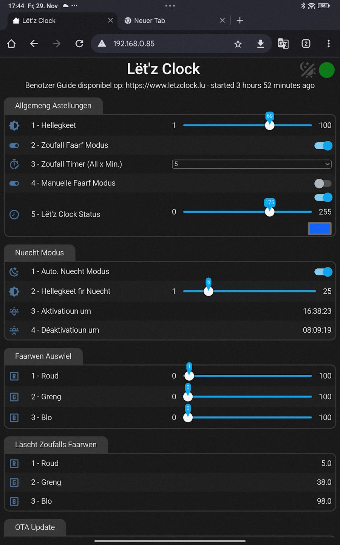Disable the Zoufall Faarf Modus toggle
The image size is (340, 545).
[x=323, y=146]
